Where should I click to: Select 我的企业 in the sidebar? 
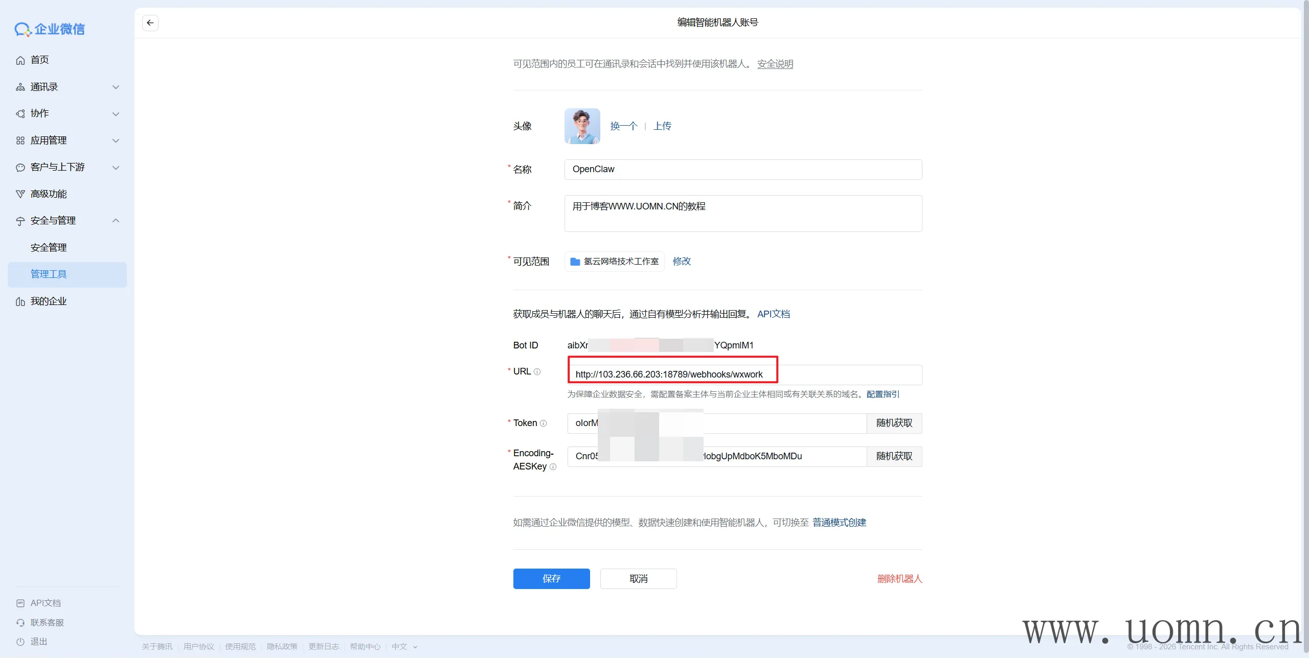pyautogui.click(x=49, y=301)
